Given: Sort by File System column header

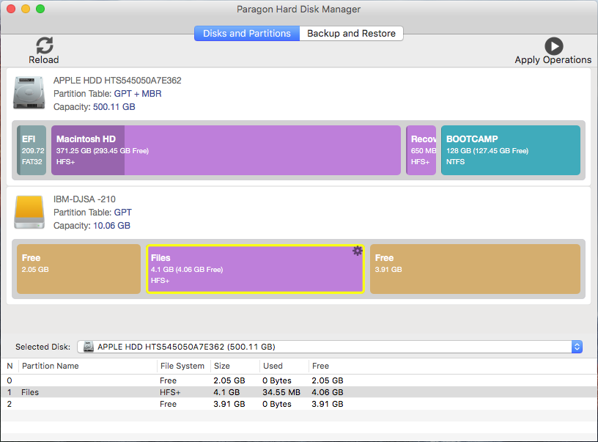Looking at the screenshot, I should [182, 366].
